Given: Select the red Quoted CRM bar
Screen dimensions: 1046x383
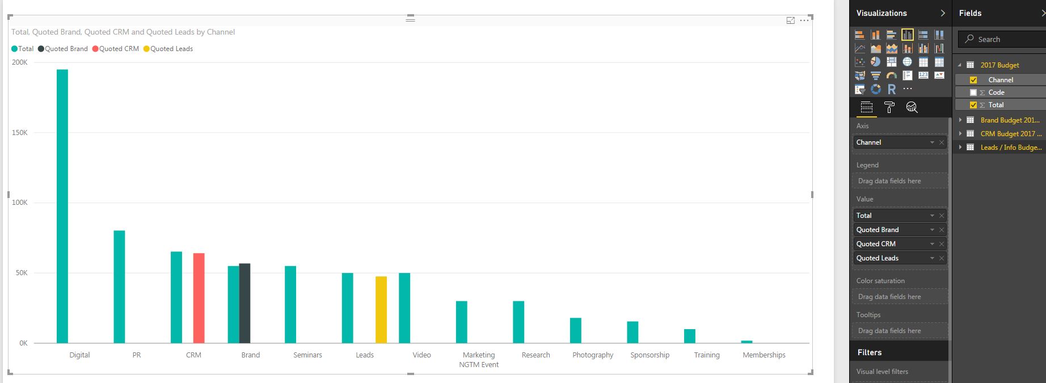Looking at the screenshot, I should tap(199, 298).
